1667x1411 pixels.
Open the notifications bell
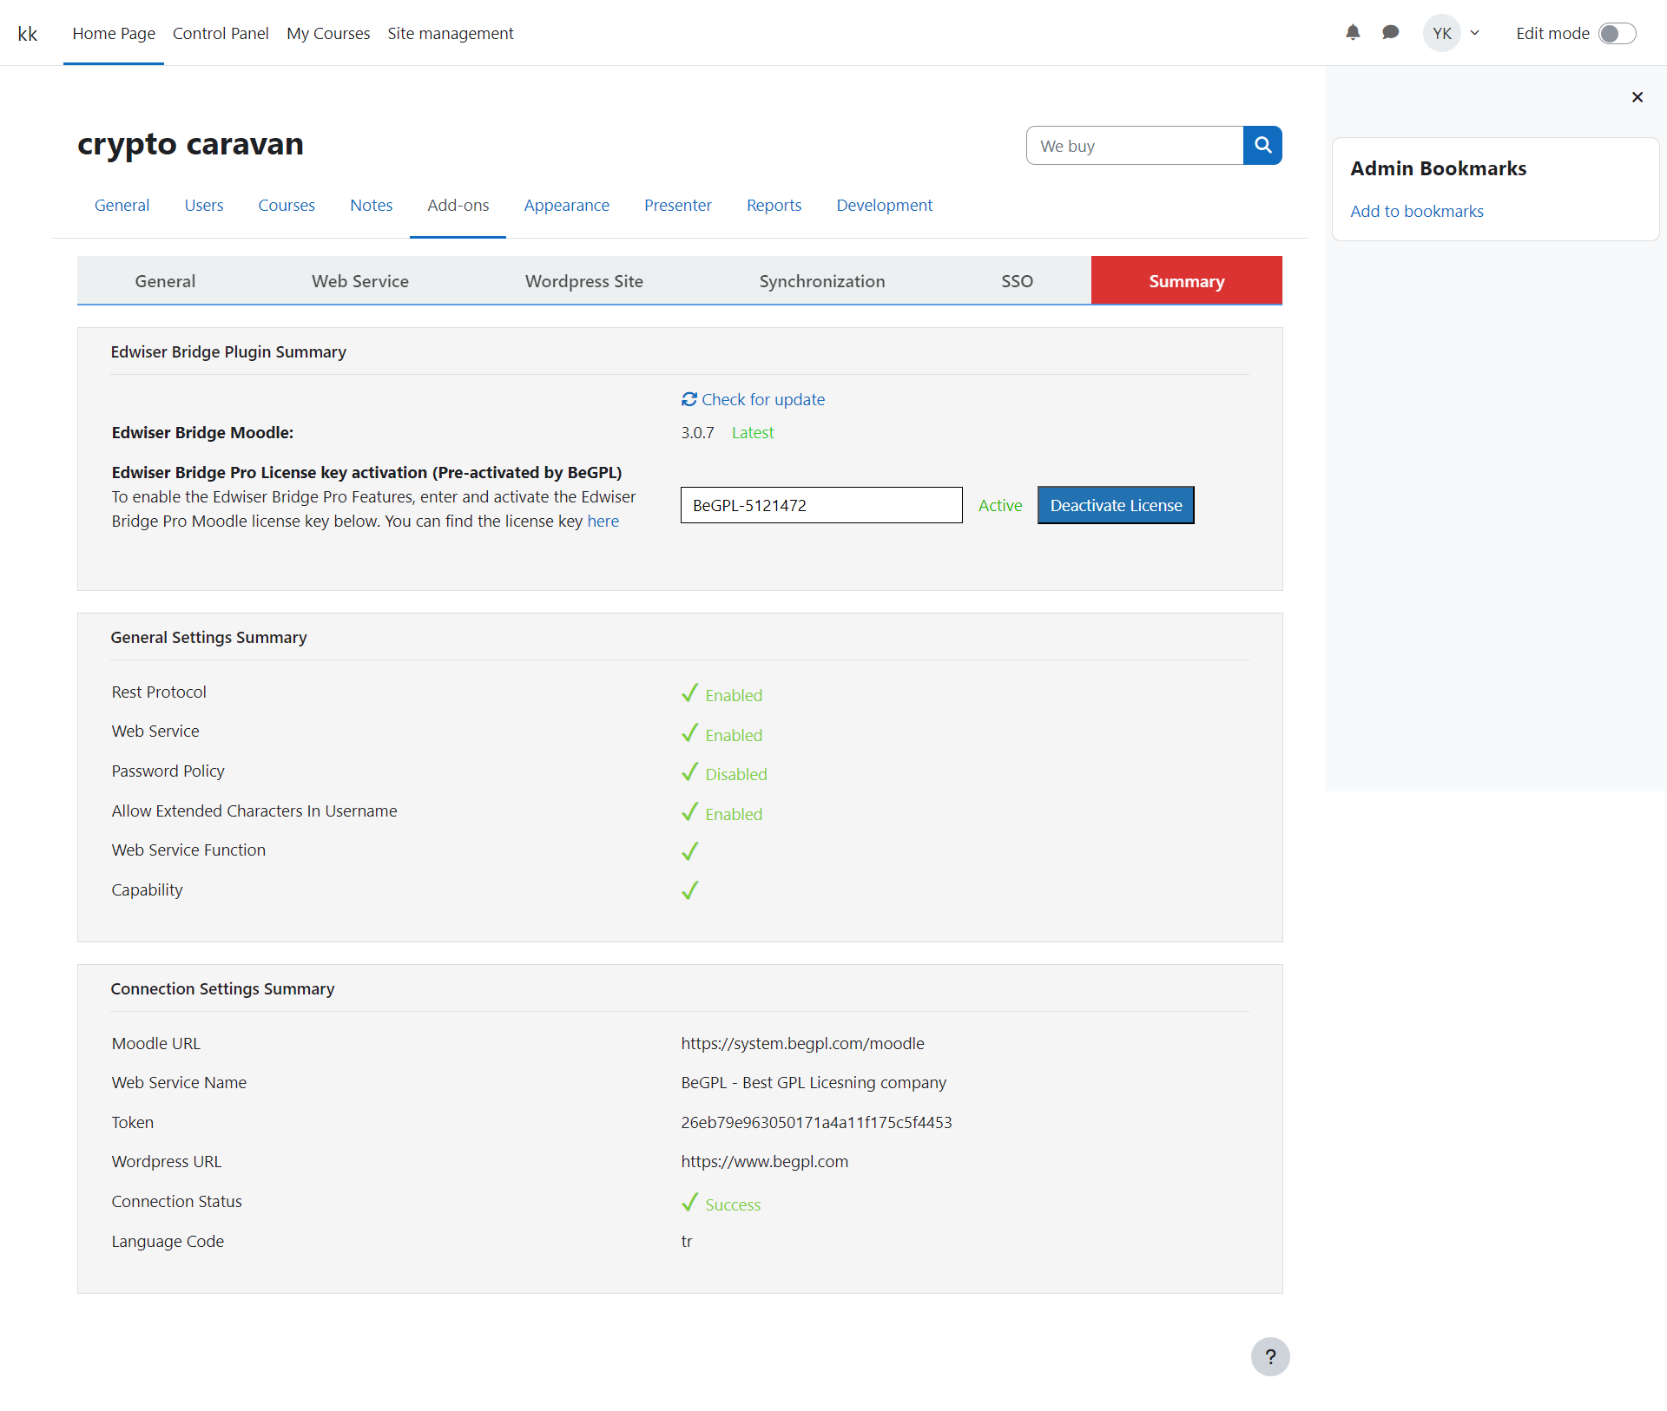tap(1352, 32)
